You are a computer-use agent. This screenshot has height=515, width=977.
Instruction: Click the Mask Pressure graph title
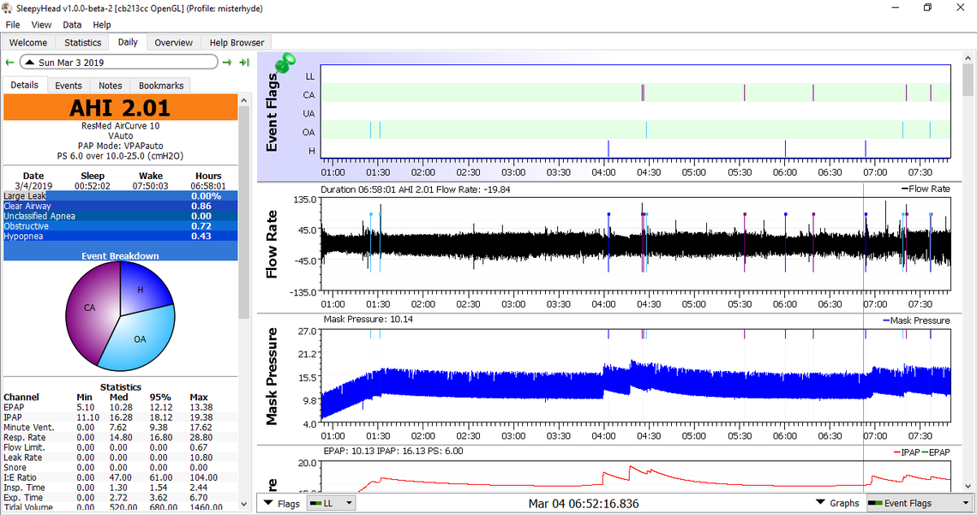[x=272, y=376]
